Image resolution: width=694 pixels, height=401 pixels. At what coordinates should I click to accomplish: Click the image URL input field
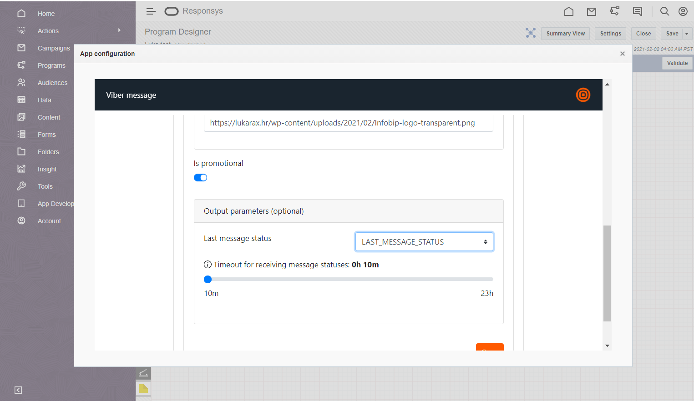348,123
